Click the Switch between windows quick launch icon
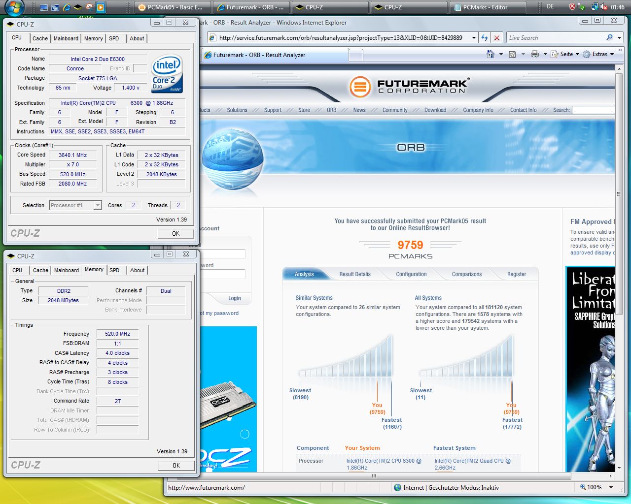 55,7
